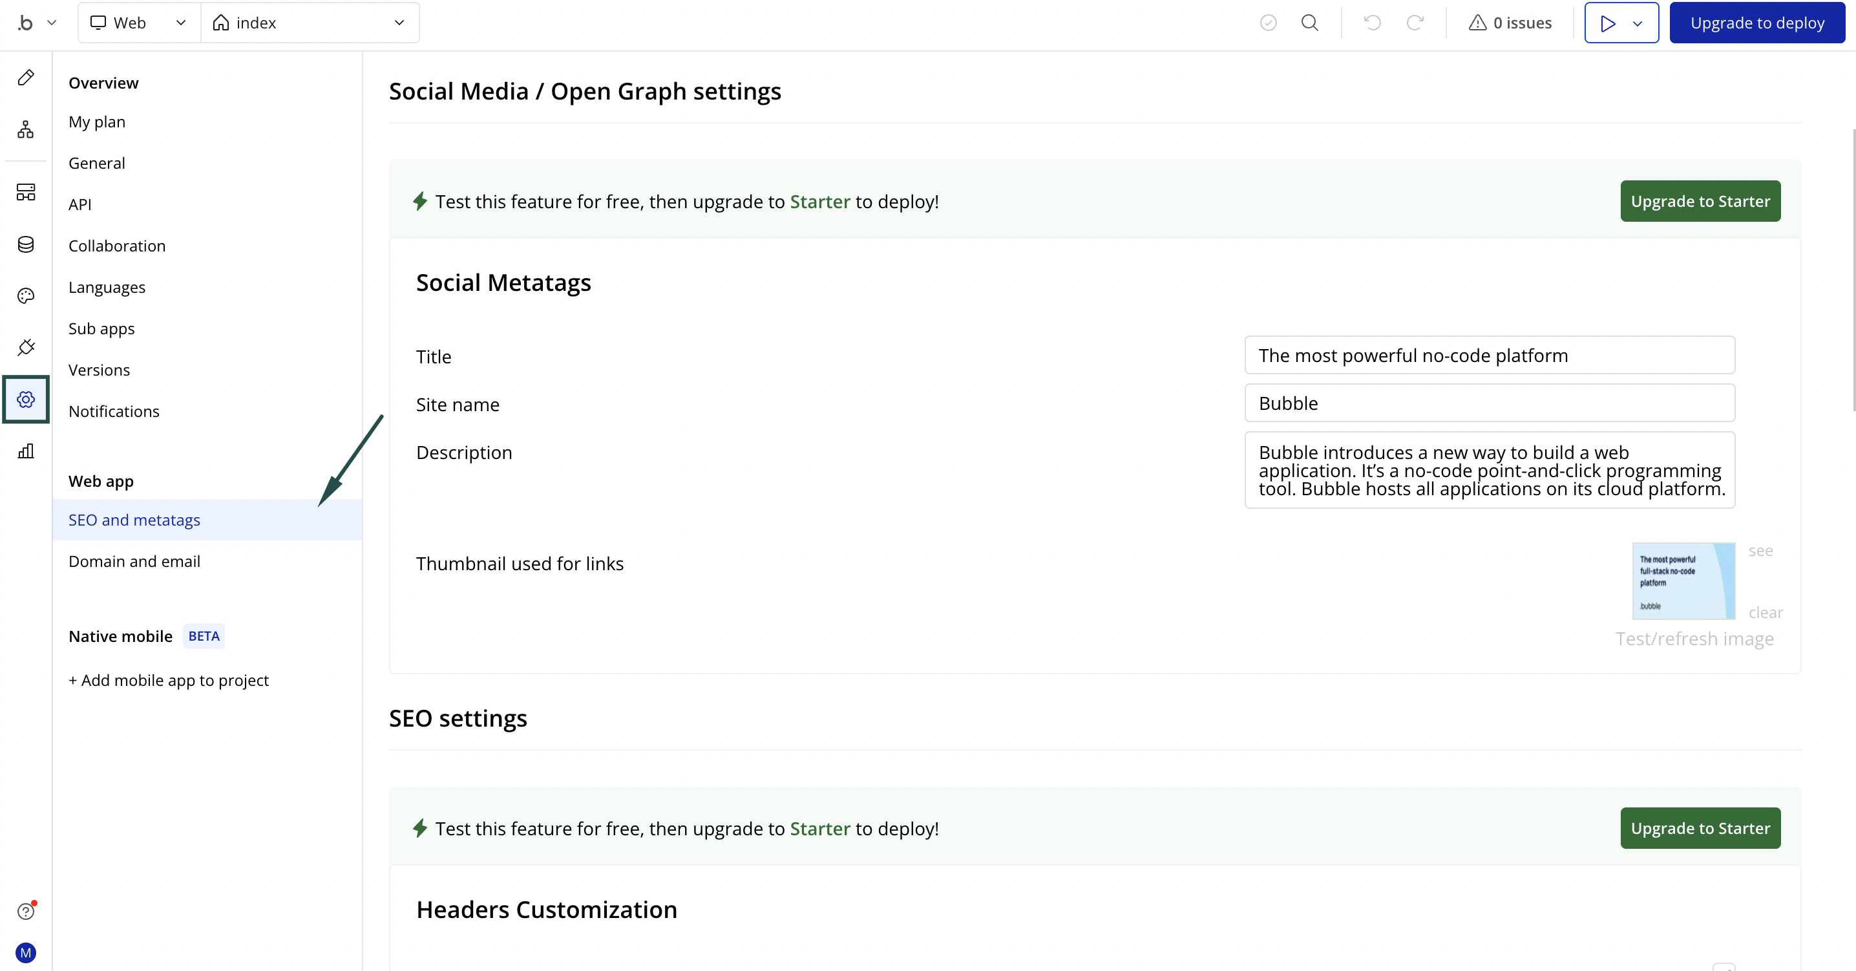This screenshot has width=1856, height=971.
Task: Expand the Preview dropdown arrow
Action: [1638, 23]
